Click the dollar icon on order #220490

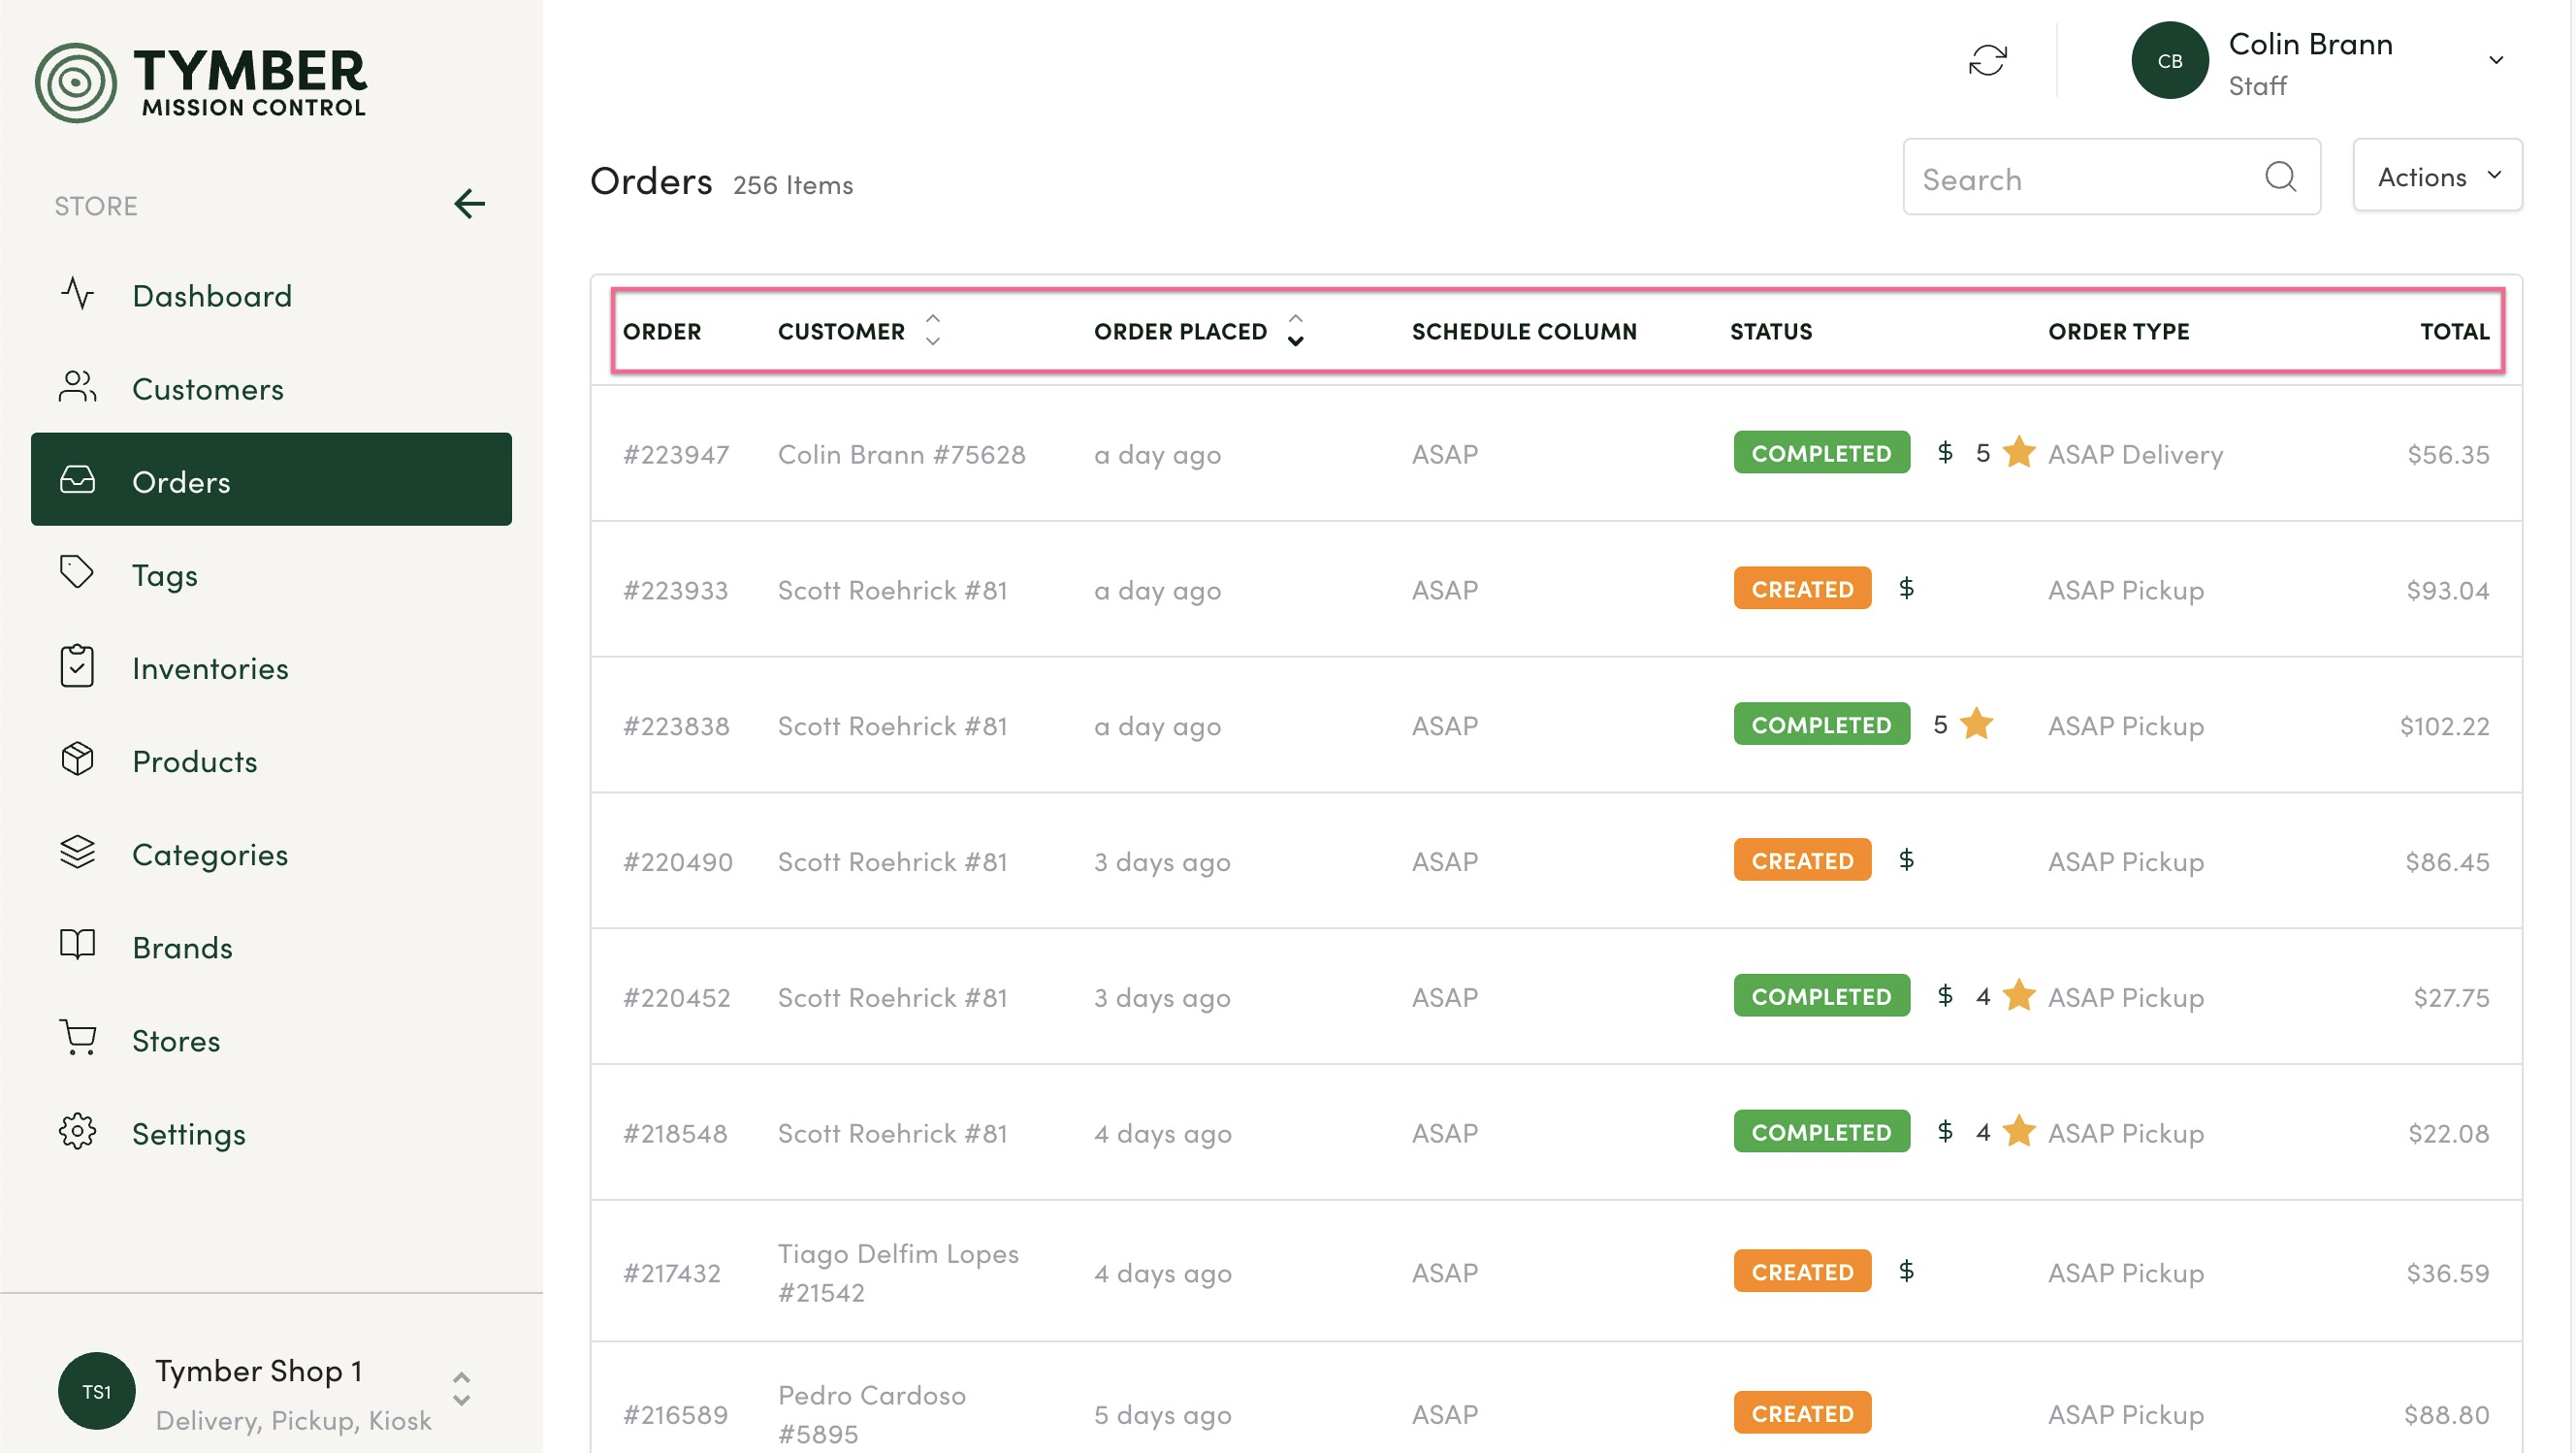[x=1906, y=860]
